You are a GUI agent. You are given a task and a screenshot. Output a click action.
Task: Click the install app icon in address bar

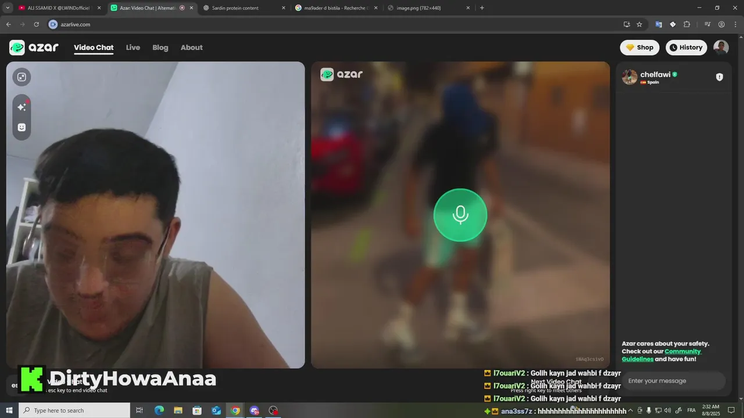pyautogui.click(x=627, y=24)
